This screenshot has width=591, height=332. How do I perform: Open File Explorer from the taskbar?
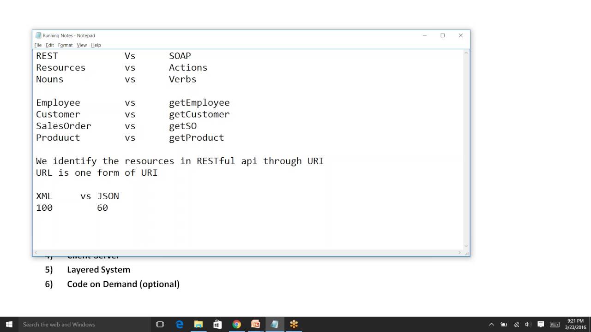[x=199, y=325]
